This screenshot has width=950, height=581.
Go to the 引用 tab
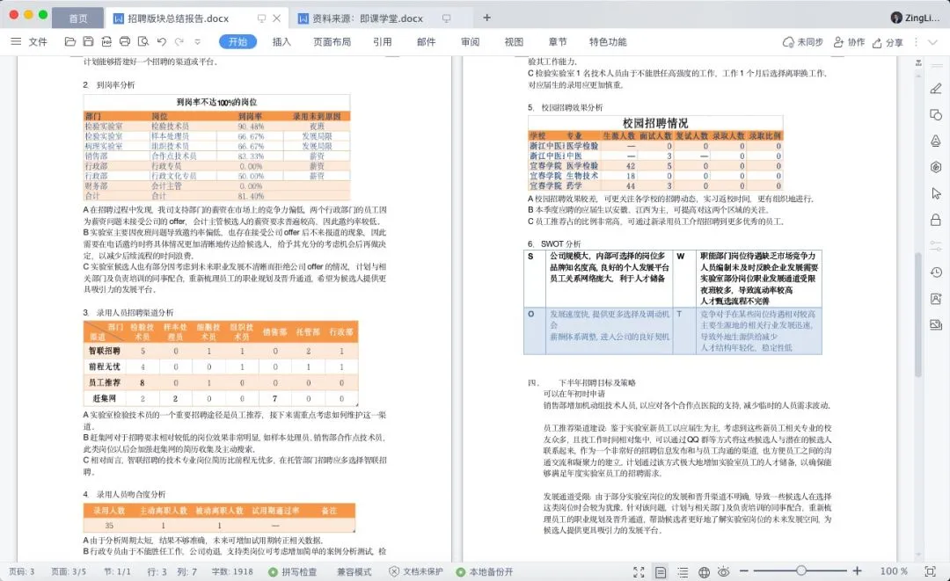click(383, 42)
